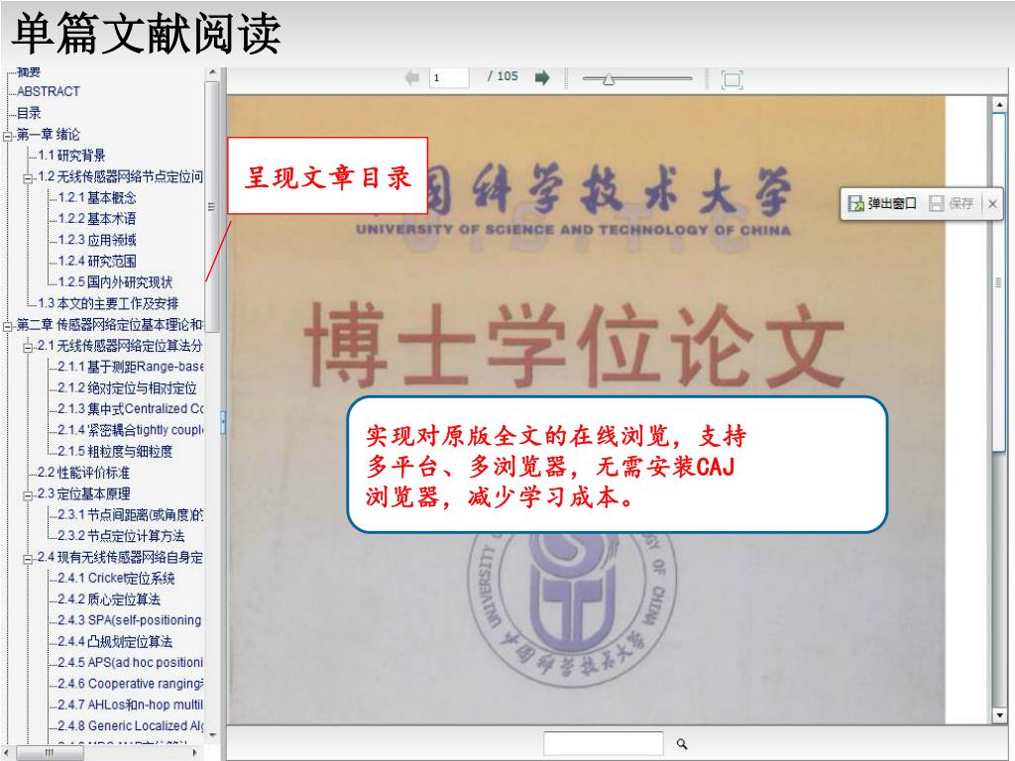1015x761 pixels.
Task: Select 2.4.1 Cricket定位系统 entry
Action: (x=117, y=578)
